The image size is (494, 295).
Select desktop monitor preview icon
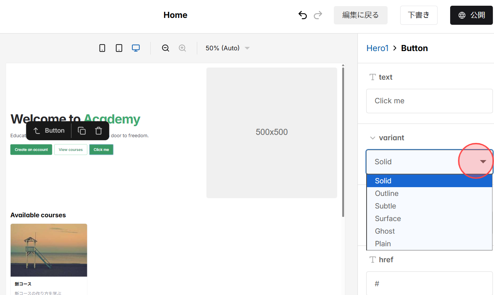(x=136, y=48)
